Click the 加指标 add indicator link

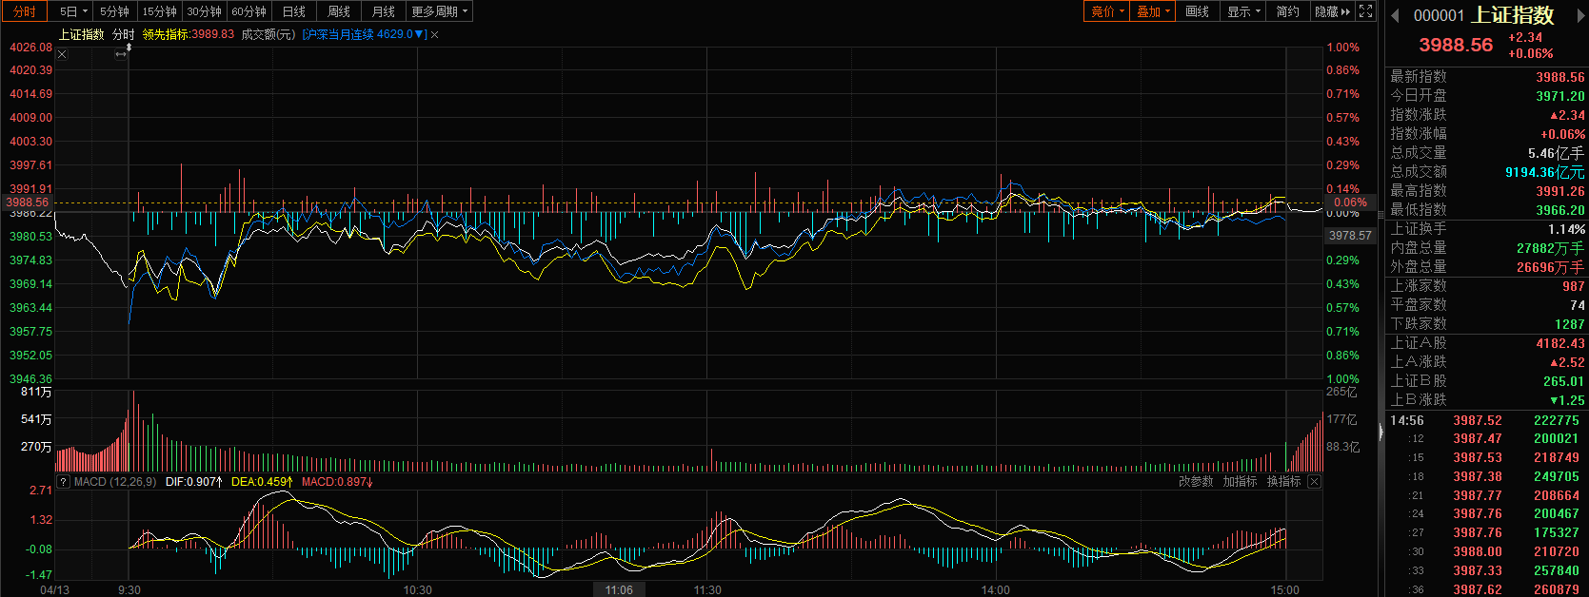click(x=1240, y=482)
